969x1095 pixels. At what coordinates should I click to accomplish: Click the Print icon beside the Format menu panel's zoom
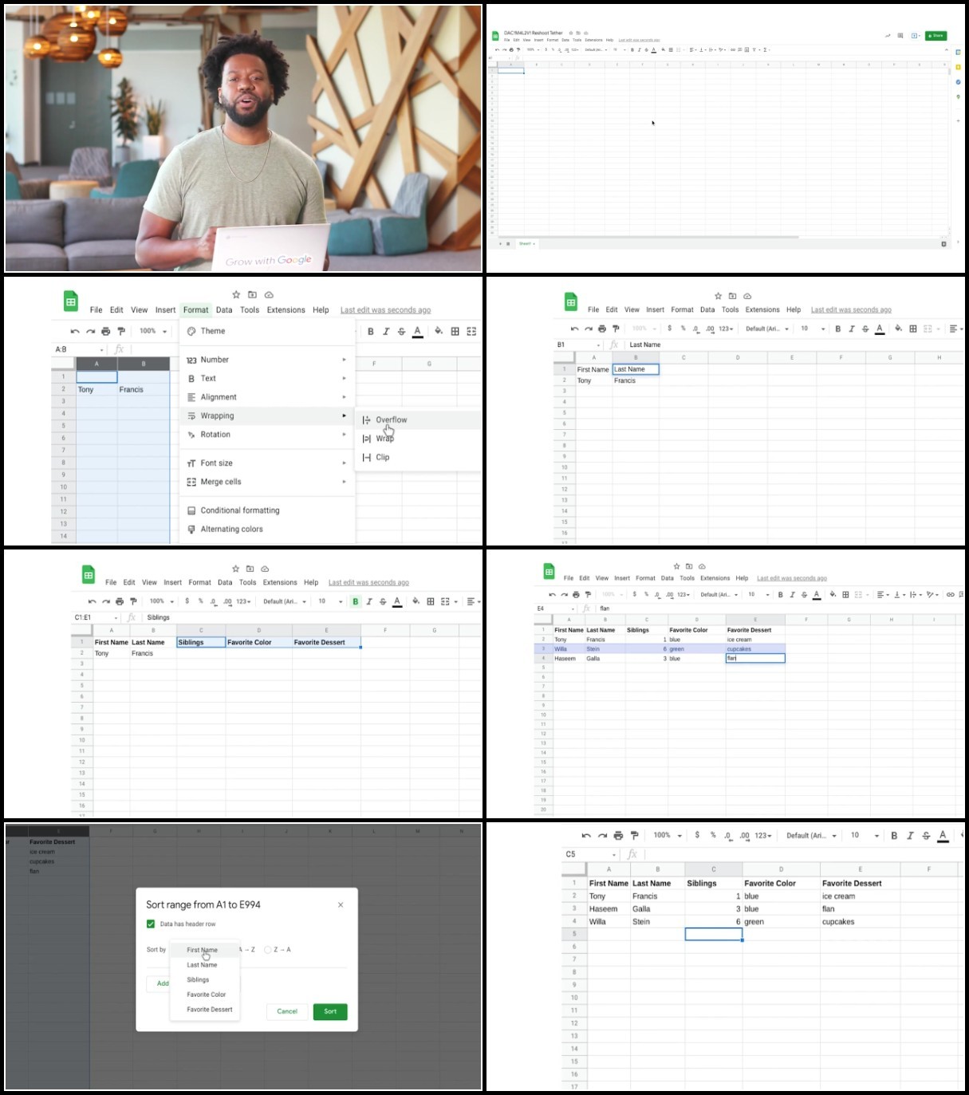[105, 331]
